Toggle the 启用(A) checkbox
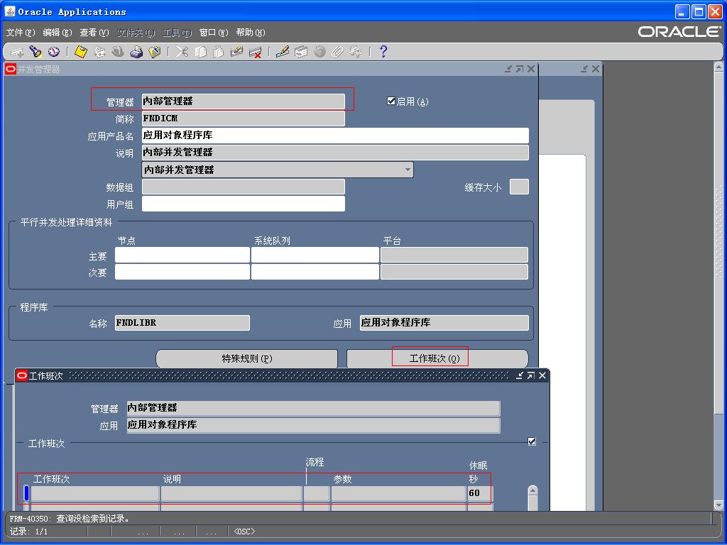This screenshot has height=545, width=727. point(391,101)
